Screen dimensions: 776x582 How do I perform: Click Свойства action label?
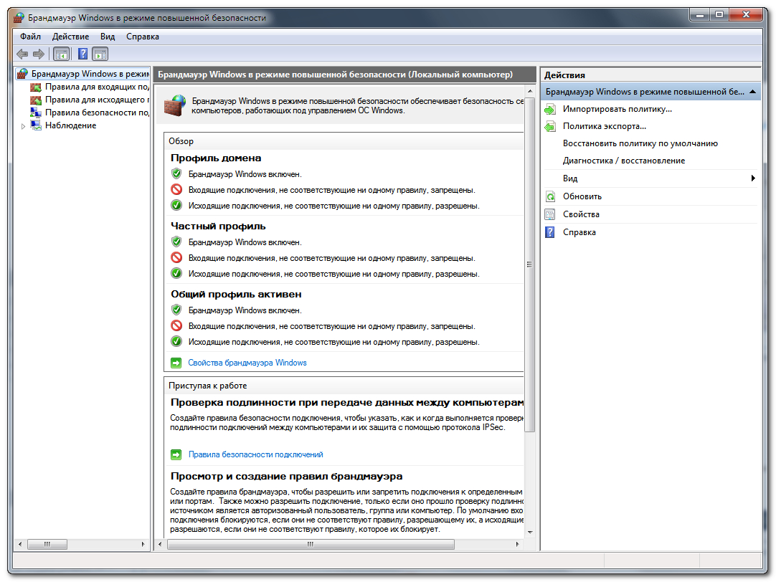(x=581, y=214)
